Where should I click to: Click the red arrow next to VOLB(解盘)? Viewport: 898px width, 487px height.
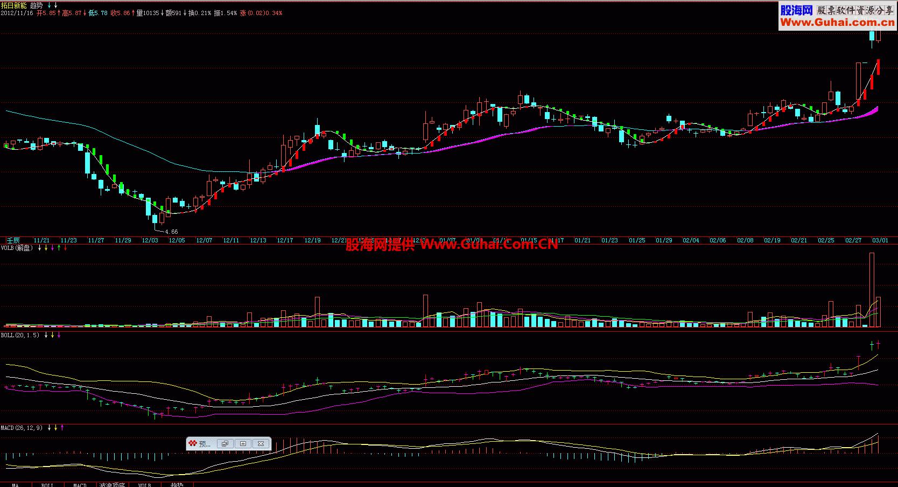click(x=65, y=248)
